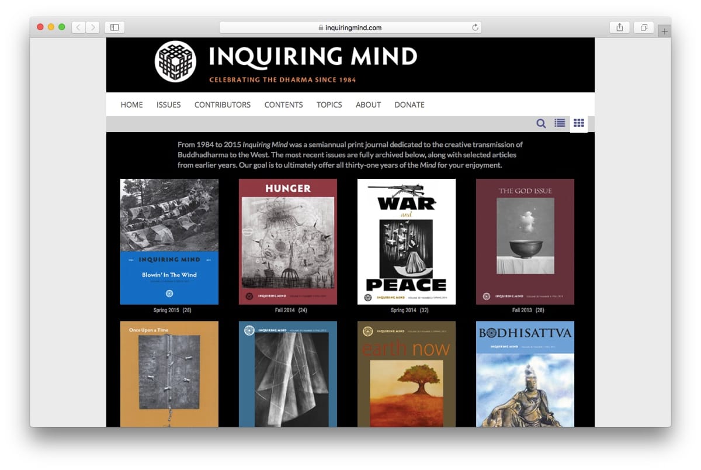Open the War and Peace issue cover
This screenshot has height=470, width=701.
407,241
